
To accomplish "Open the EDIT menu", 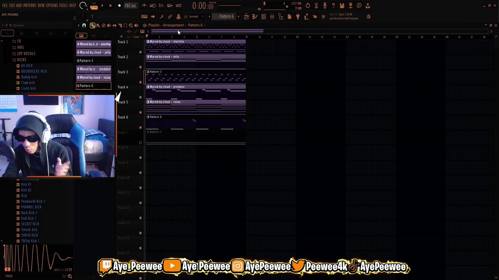I will [12, 5].
